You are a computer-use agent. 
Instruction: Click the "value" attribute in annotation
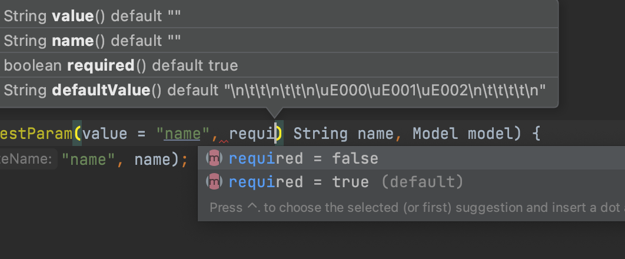[104, 134]
